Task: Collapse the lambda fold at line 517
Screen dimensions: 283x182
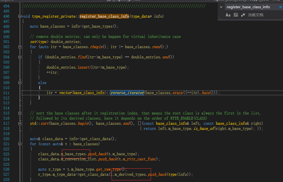Action: (x=19, y=123)
